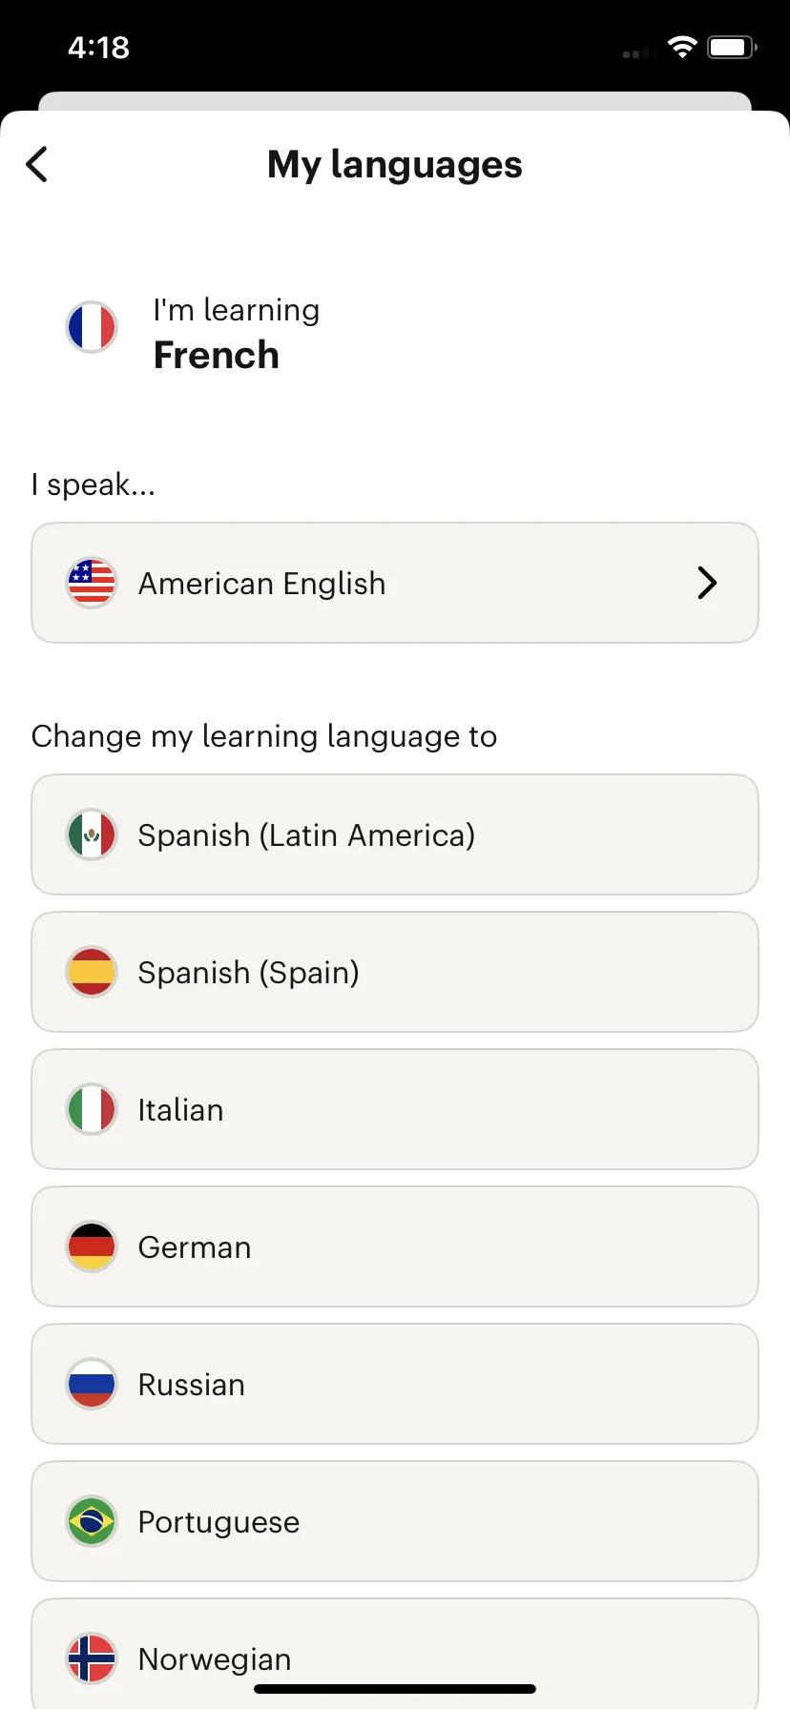Switch learning language to Spanish (Spain)
The width and height of the screenshot is (790, 1709).
[395, 972]
